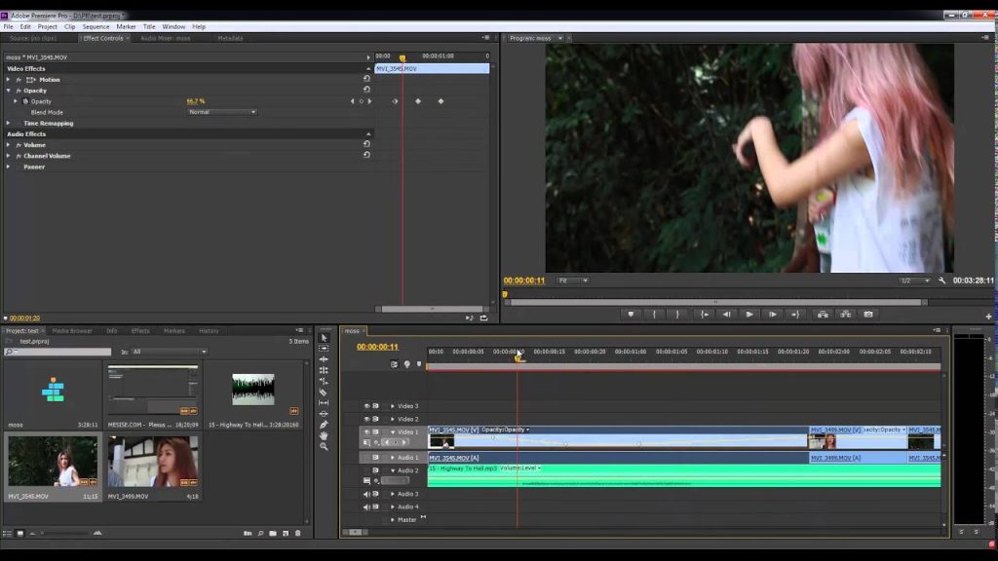Export a frame with camera icon
Screen dimensions: 998x561
(x=868, y=315)
